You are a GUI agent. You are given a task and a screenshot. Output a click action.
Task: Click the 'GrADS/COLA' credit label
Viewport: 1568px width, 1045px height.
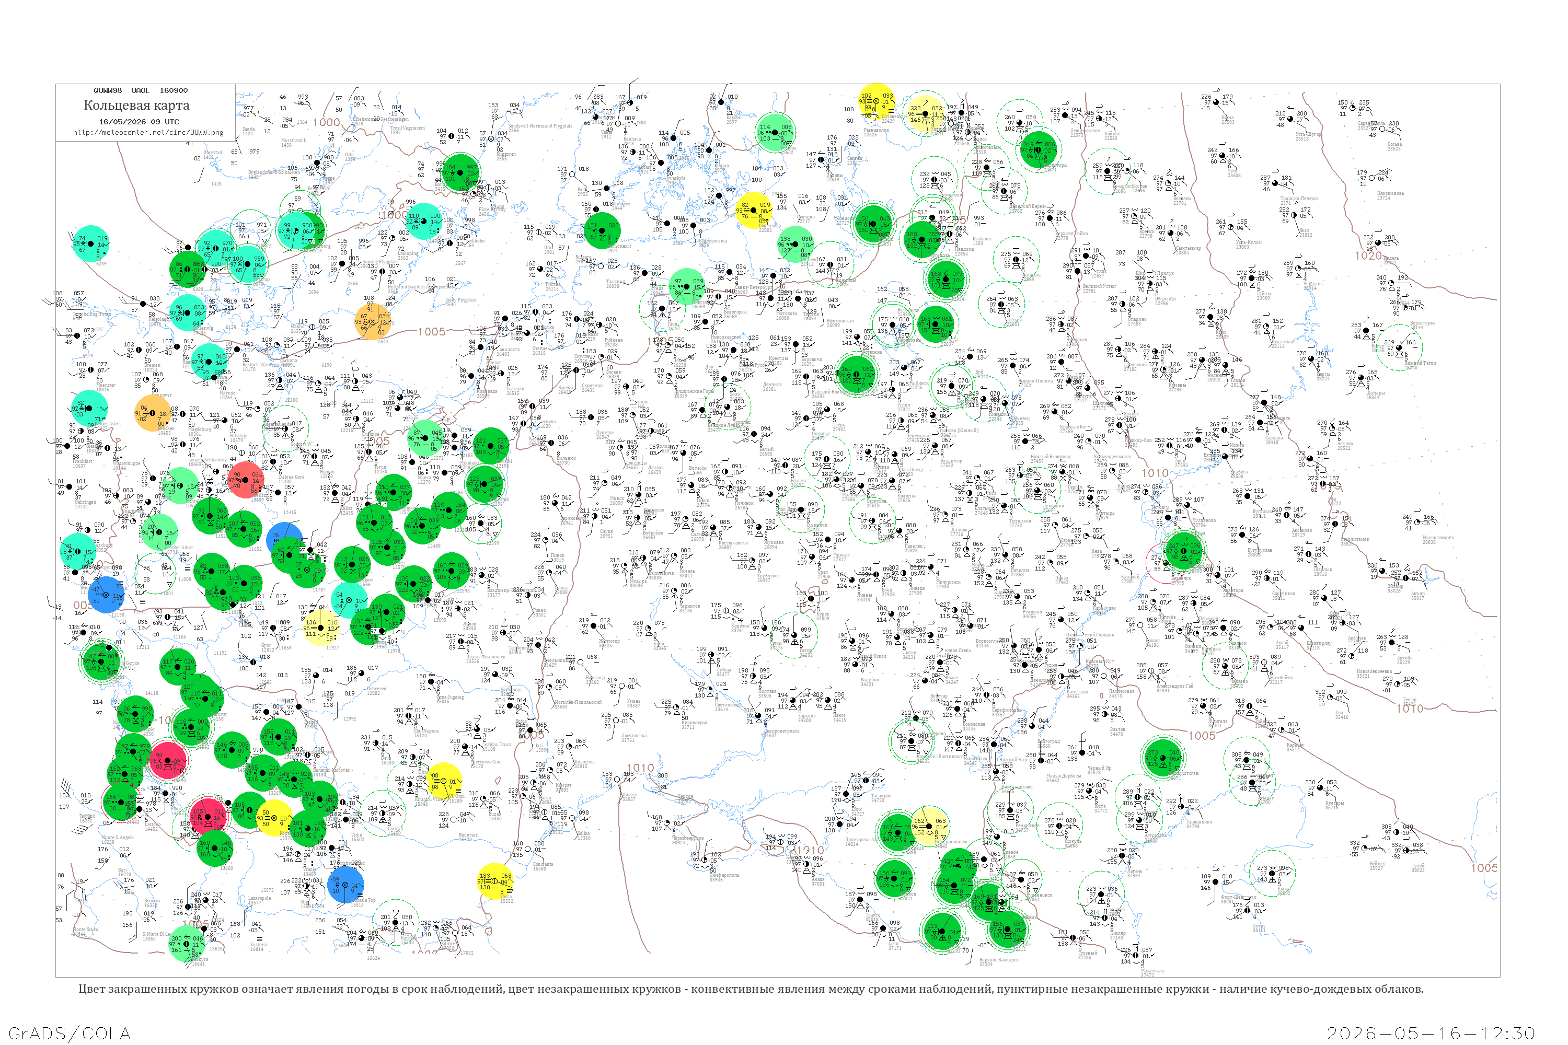[x=70, y=1033]
